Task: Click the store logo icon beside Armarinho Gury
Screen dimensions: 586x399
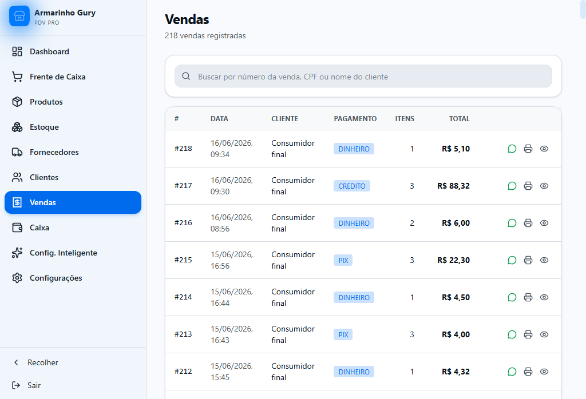Action: pos(19,16)
